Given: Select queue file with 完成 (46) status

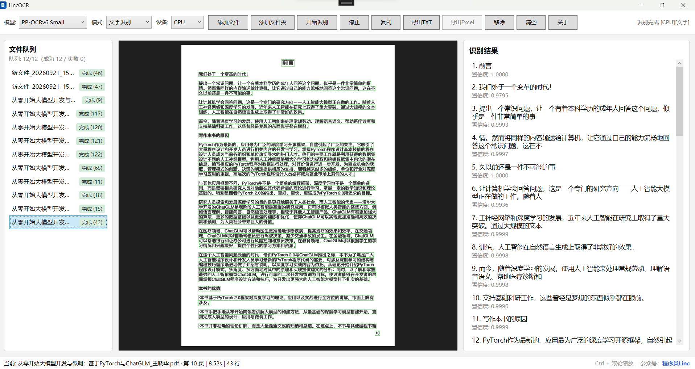Looking at the screenshot, I should pyautogui.click(x=58, y=73).
